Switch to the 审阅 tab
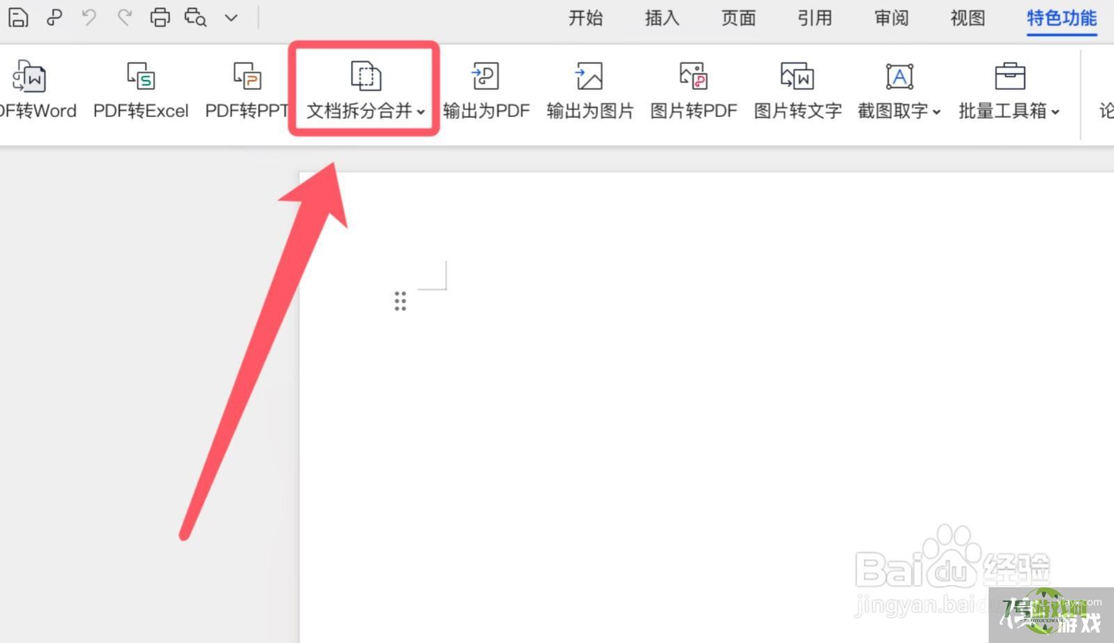1114x643 pixels. tap(892, 18)
